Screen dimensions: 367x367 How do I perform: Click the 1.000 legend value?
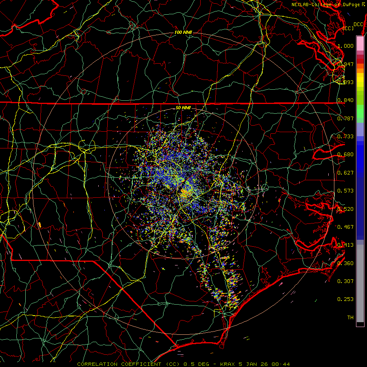coord(345,46)
